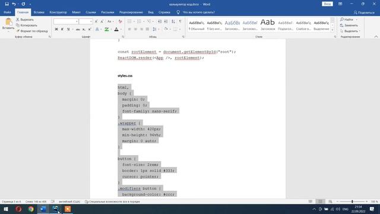Apply the green text highlight color
Image resolution: width=380 pixels, height=214 pixels.
106,29
